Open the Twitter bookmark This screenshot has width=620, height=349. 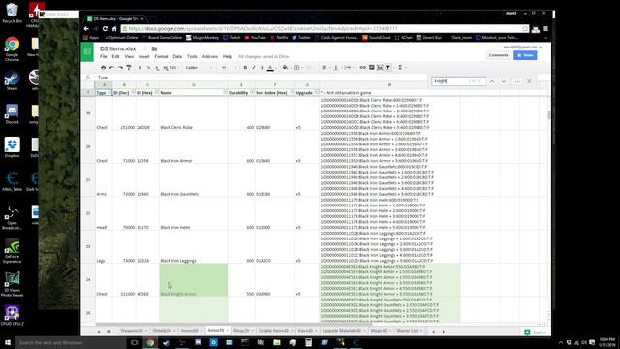point(301,38)
